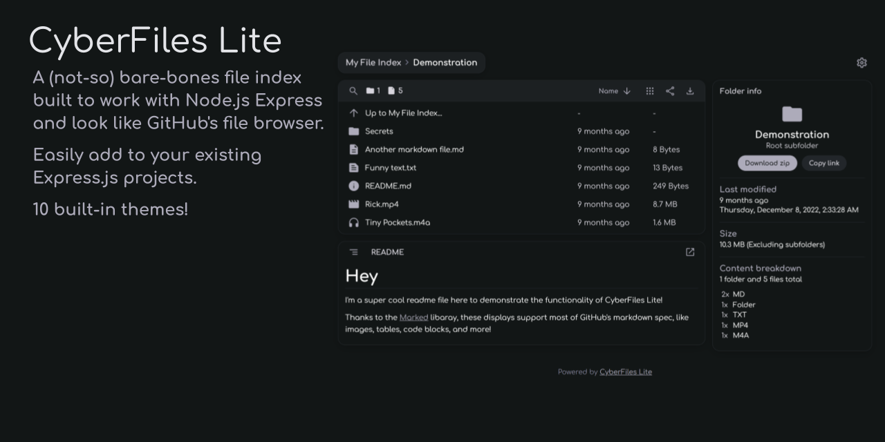Image resolution: width=885 pixels, height=442 pixels.
Task: Click the 1x TXT breakdown entry
Action: [x=734, y=315]
